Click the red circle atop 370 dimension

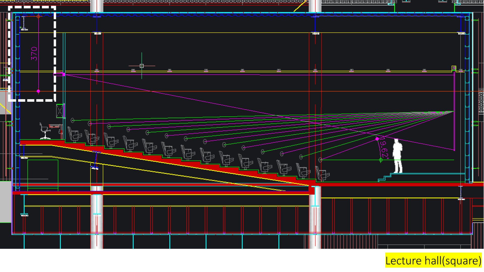[x=38, y=17]
